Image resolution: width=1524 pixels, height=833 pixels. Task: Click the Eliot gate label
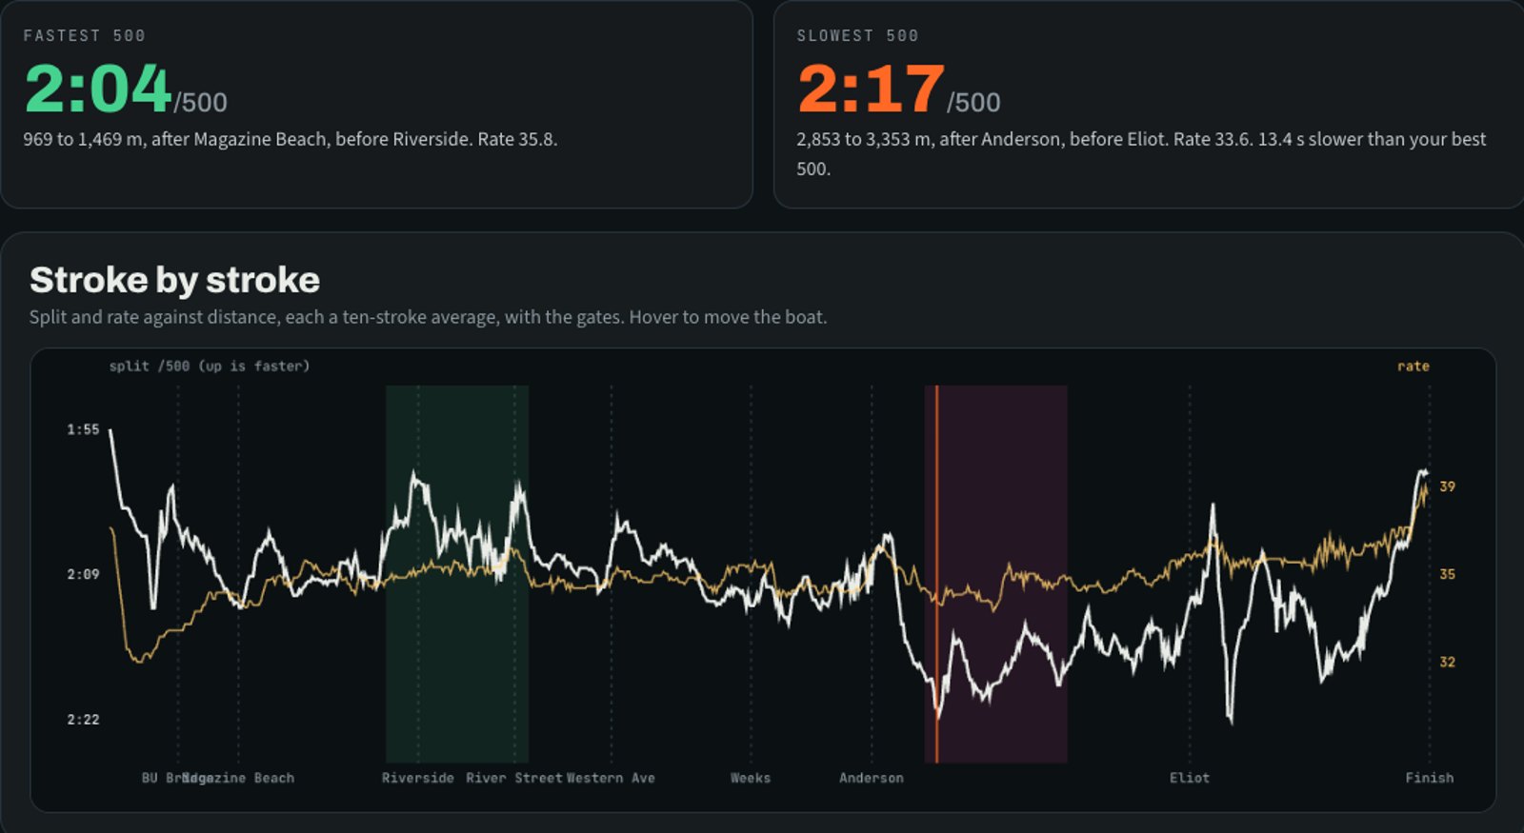[1190, 778]
